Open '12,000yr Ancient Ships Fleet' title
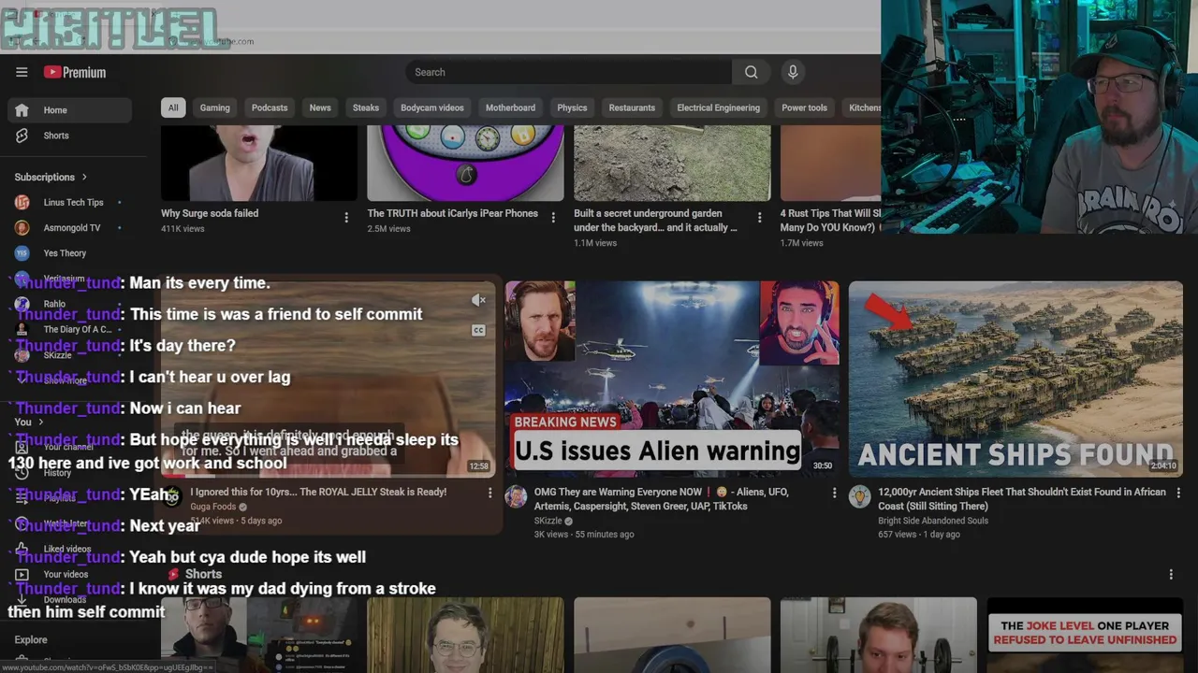Viewport: 1198px width, 673px height. 1022,499
